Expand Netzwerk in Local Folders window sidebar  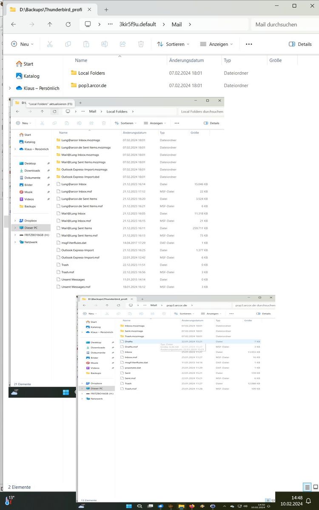pyautogui.click(x=15, y=242)
